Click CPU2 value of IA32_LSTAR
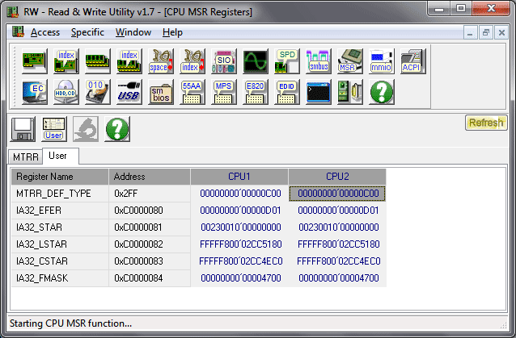516x338 pixels. (338, 244)
